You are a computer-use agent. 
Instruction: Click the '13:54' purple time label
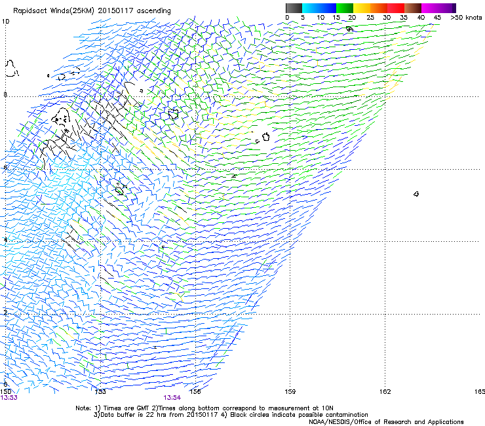[x=172, y=398]
